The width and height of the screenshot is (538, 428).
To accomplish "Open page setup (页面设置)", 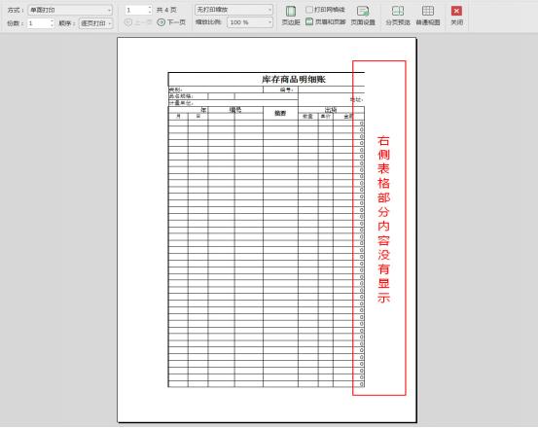I will tap(363, 16).
